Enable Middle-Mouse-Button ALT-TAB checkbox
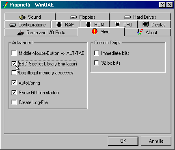 14,53
